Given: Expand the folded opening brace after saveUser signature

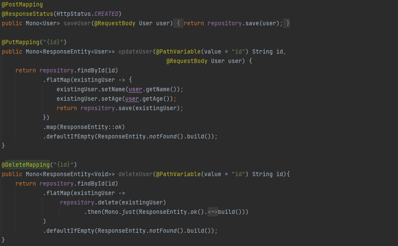Looking at the screenshot, I should (x=178, y=23).
